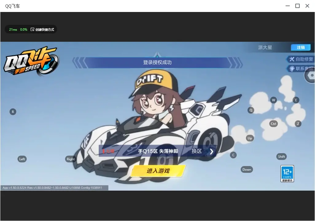Image resolution: width=315 pixels, height=221 pixels.
Task: Click the 登录授权成功 status banner
Action: (x=157, y=63)
